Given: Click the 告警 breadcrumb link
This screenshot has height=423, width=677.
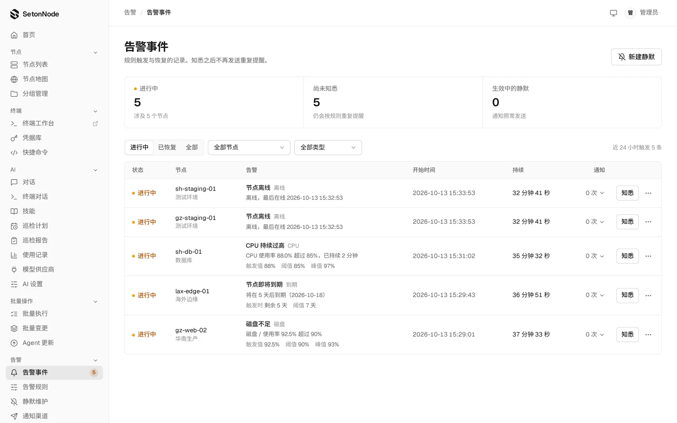Looking at the screenshot, I should 130,13.
